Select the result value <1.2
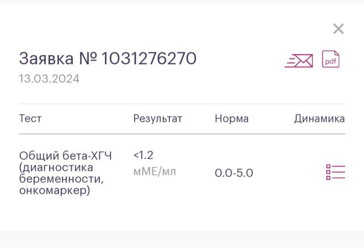 (143, 155)
